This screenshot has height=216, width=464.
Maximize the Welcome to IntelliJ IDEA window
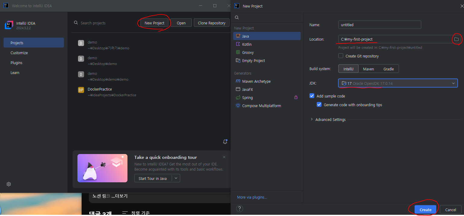pyautogui.click(x=215, y=6)
